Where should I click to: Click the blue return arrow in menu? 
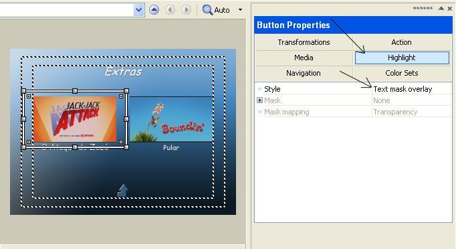tap(122, 191)
